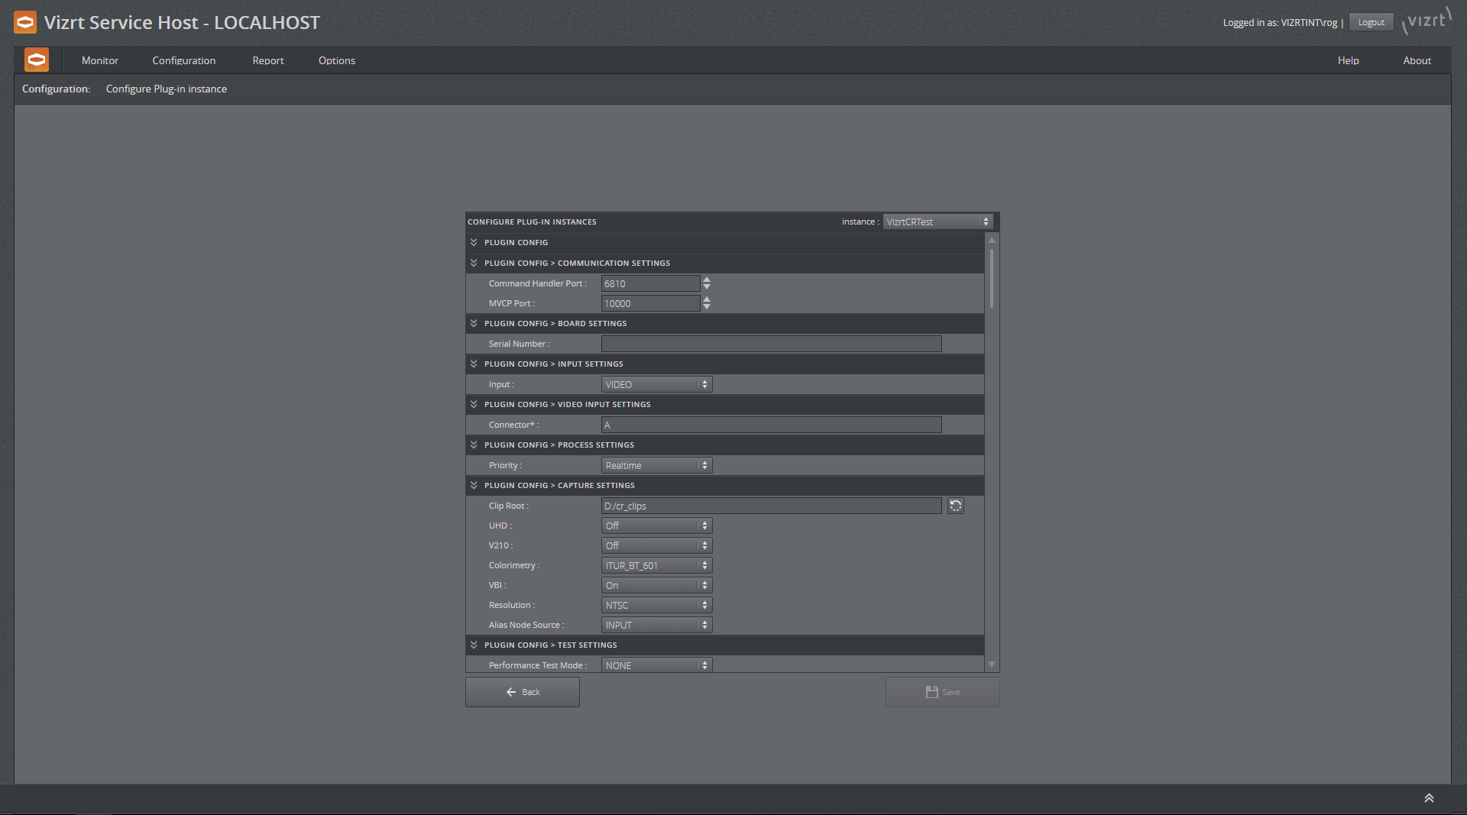Collapse the Video Input Settings section
The height and width of the screenshot is (815, 1467).
point(474,404)
